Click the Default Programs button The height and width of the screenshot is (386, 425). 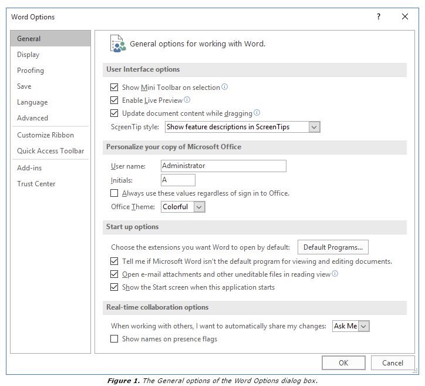[333, 247]
